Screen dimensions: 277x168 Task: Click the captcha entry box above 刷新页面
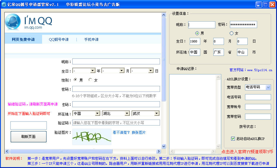click(29, 125)
